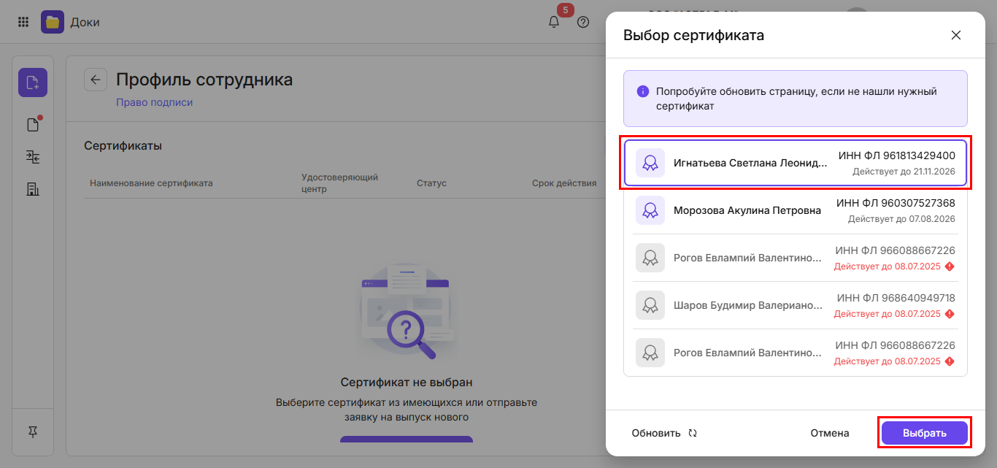997x468 pixels.
Task: Open the organization building sidebar icon
Action: point(33,189)
